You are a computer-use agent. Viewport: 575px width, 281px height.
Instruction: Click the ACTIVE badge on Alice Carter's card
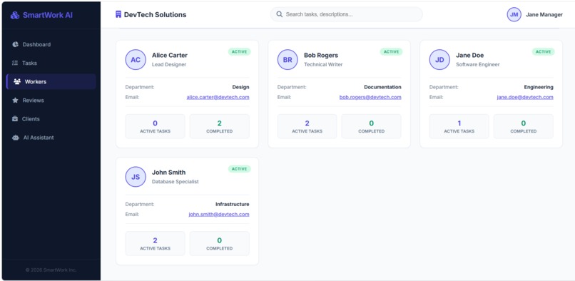point(240,52)
